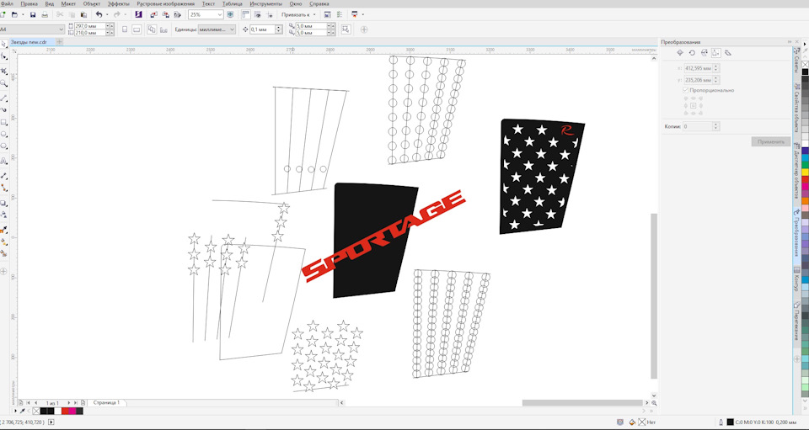Switch to the Звезды new.cdr document tab
Image resolution: width=809 pixels, height=430 pixels.
point(31,42)
